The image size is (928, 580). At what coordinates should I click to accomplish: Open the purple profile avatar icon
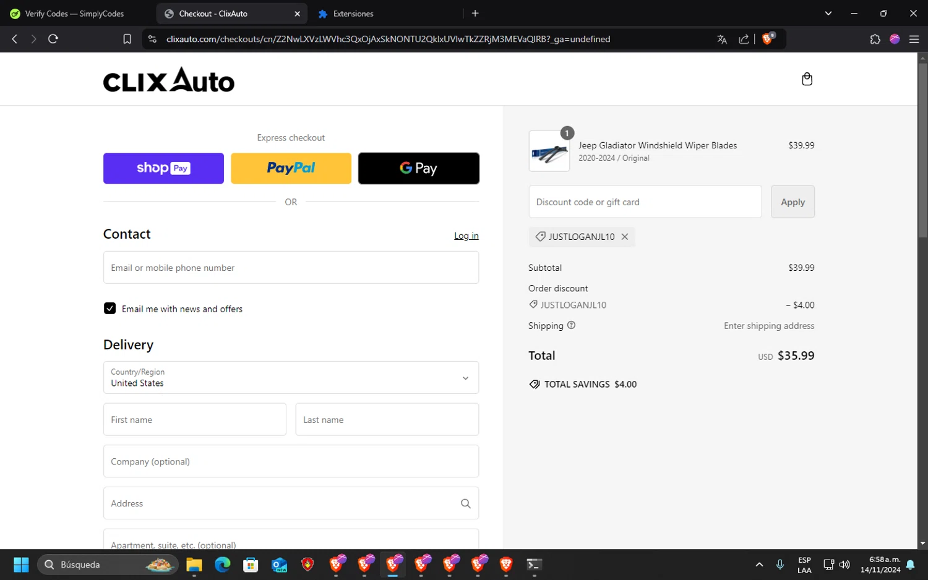point(895,39)
